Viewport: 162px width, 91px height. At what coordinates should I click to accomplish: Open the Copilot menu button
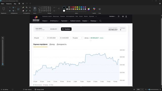(94, 9)
